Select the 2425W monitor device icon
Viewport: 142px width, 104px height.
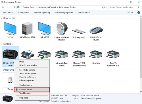coord(10,28)
